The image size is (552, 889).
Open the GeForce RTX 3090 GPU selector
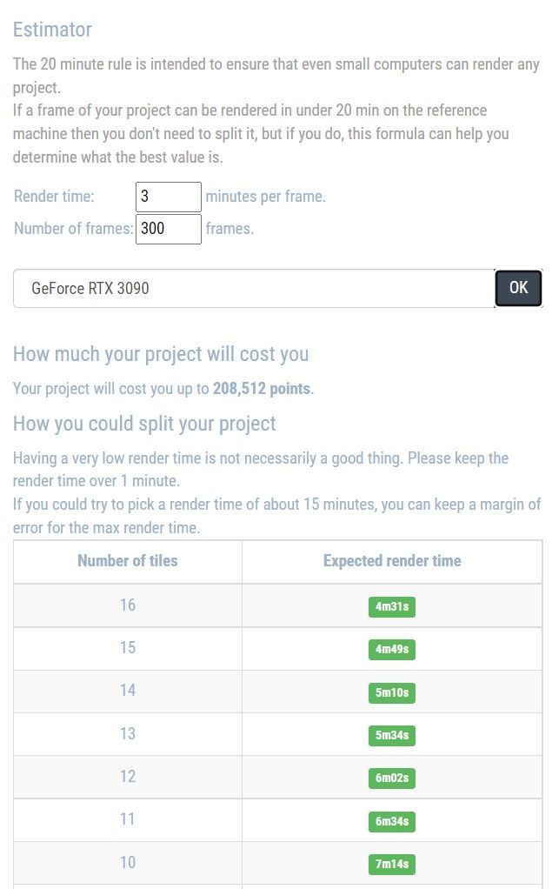(x=253, y=288)
